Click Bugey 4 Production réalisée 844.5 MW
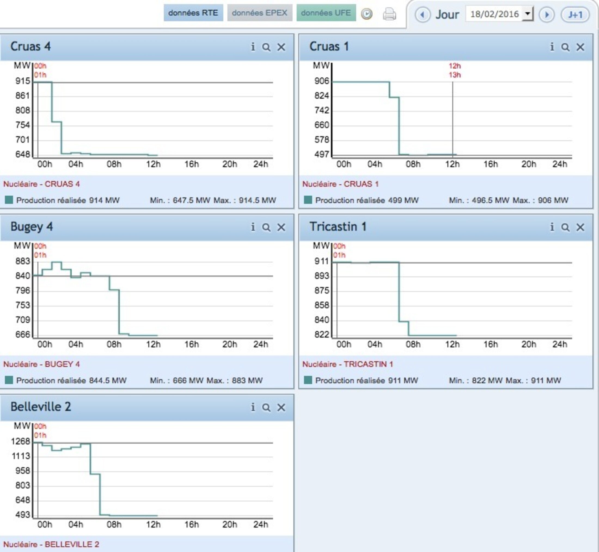 [71, 380]
